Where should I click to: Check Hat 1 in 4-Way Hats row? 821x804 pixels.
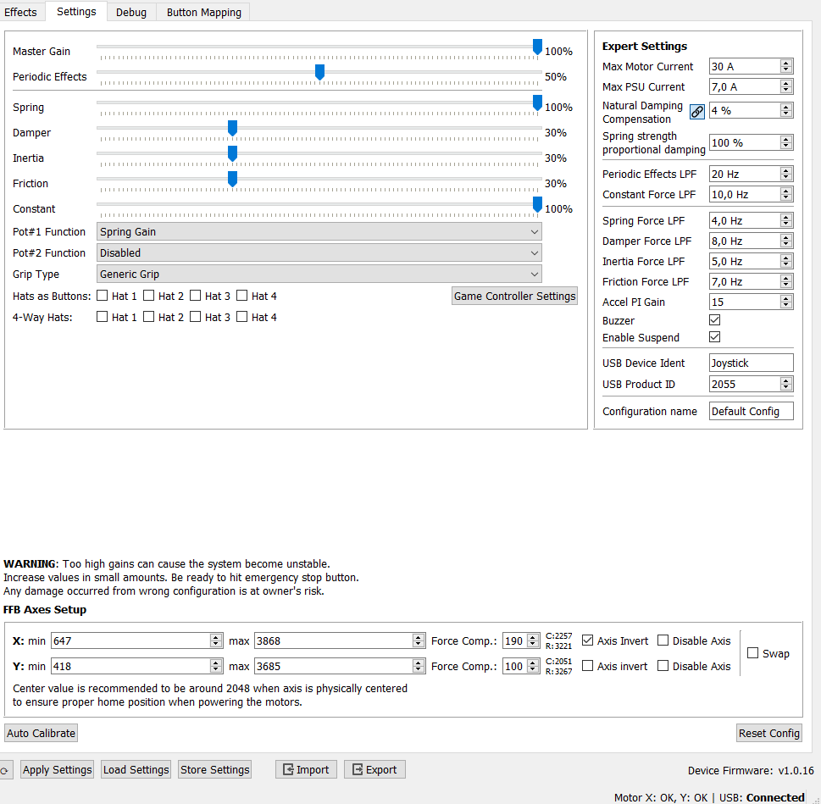(103, 317)
